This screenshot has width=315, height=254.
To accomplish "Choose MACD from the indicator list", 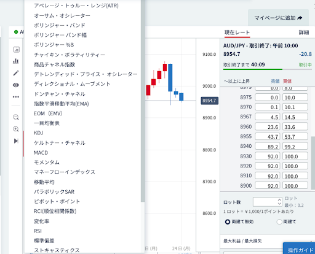I will 41,153.
